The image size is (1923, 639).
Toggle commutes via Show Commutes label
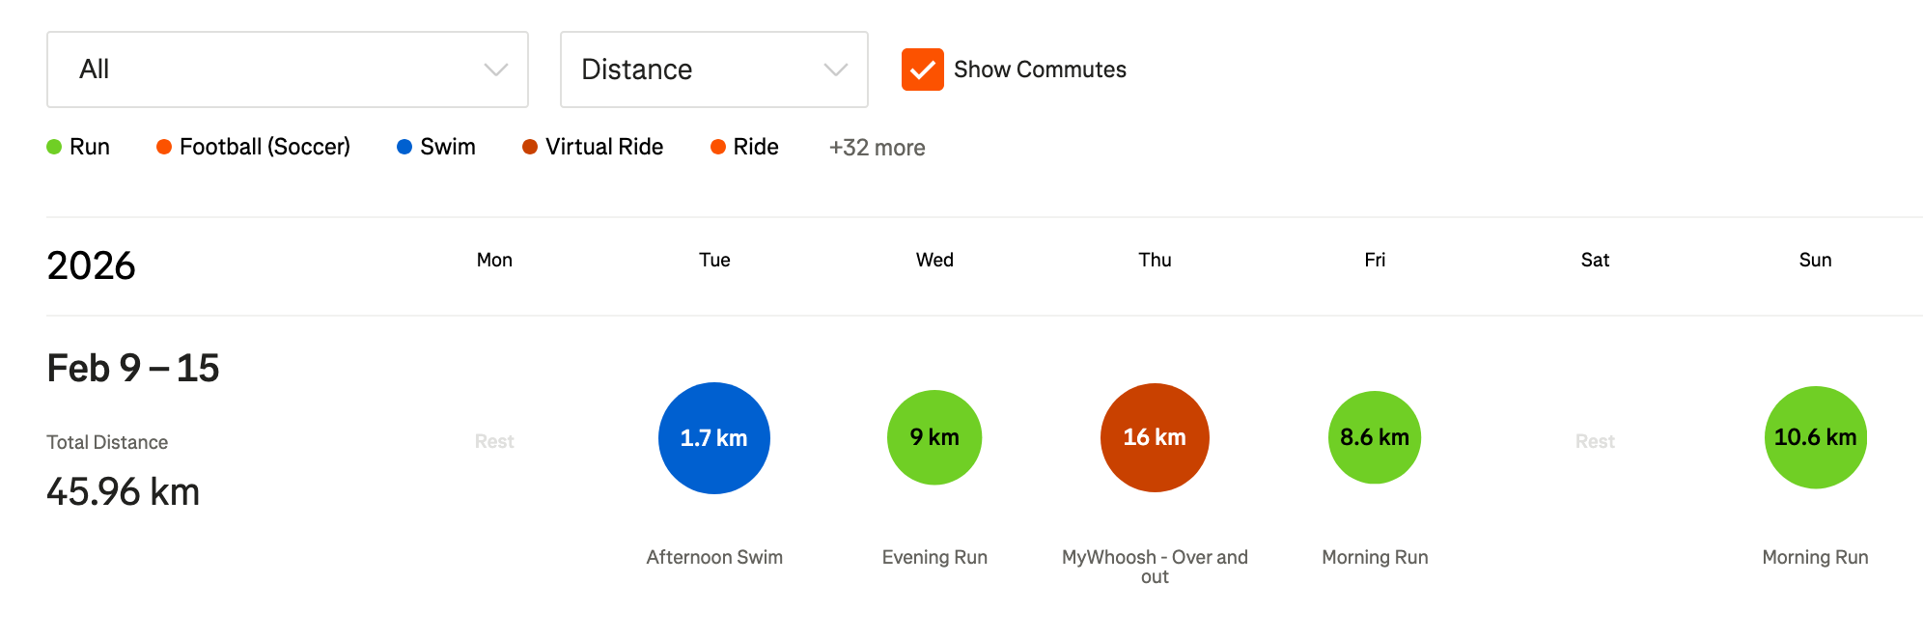[1040, 69]
